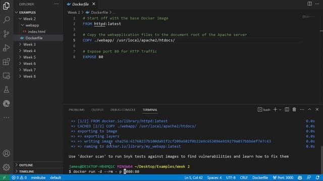Viewport: 323px width, 181px height.
Task: Open the Explorer view in activity bar
Action: pyautogui.click(x=7, y=6)
